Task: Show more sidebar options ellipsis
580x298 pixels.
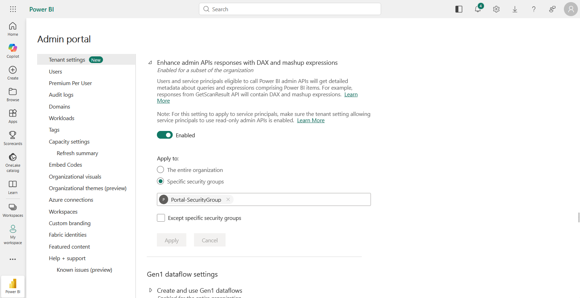Action: tap(13, 259)
